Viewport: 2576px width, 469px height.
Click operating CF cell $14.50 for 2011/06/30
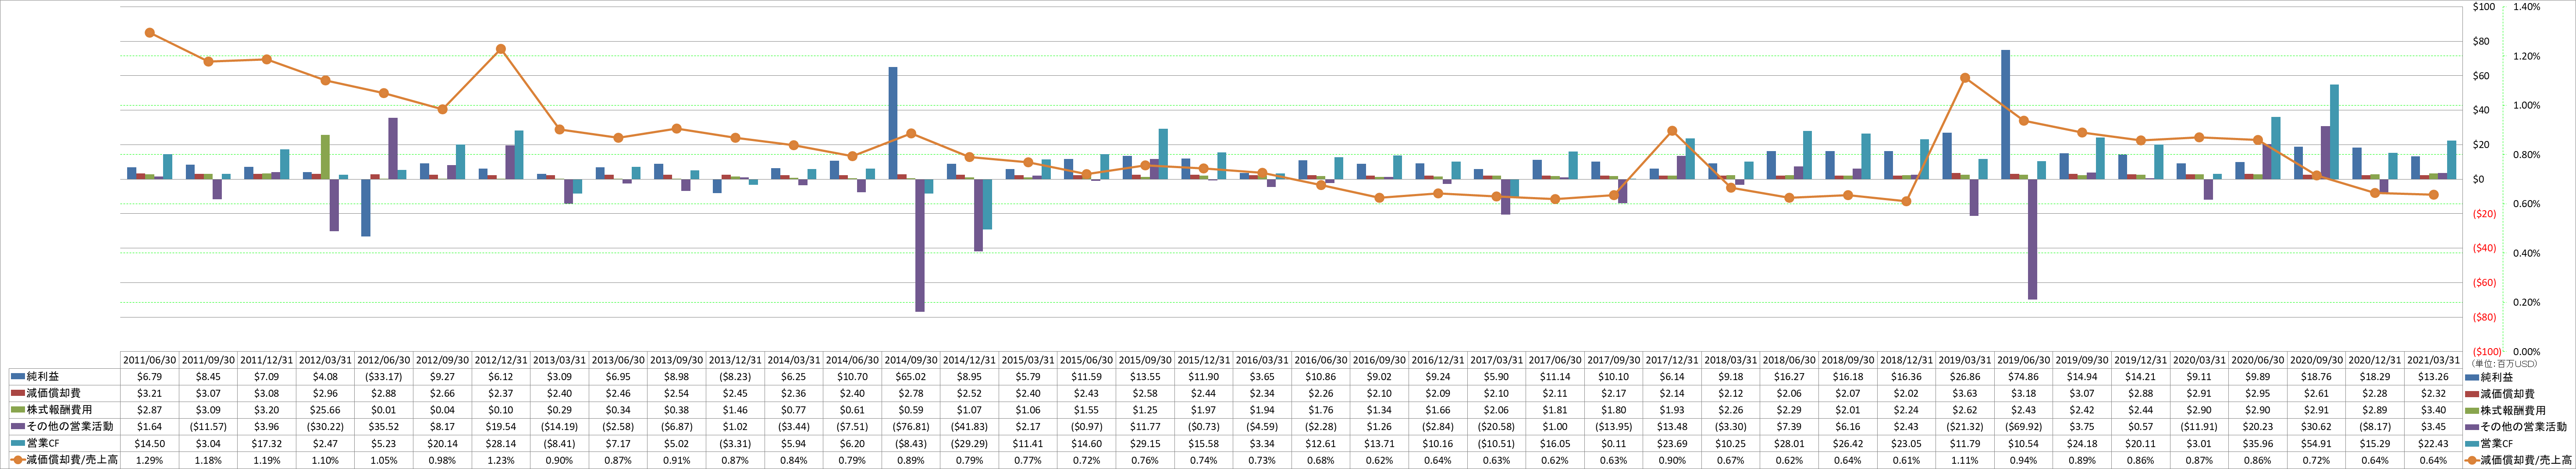tap(149, 443)
